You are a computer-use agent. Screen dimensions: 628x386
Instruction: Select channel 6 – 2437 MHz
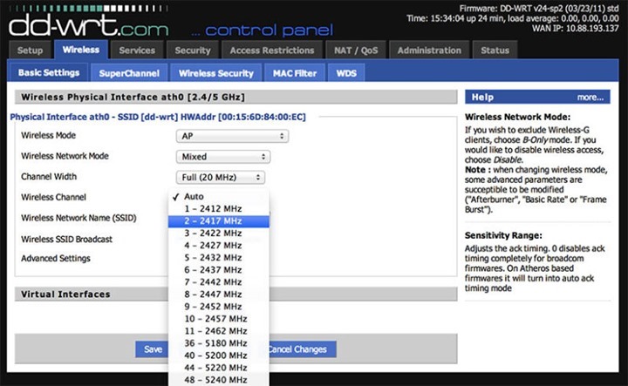(213, 270)
